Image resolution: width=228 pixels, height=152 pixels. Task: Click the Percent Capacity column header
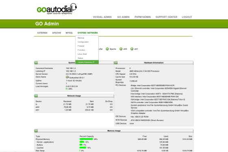pos(87,136)
